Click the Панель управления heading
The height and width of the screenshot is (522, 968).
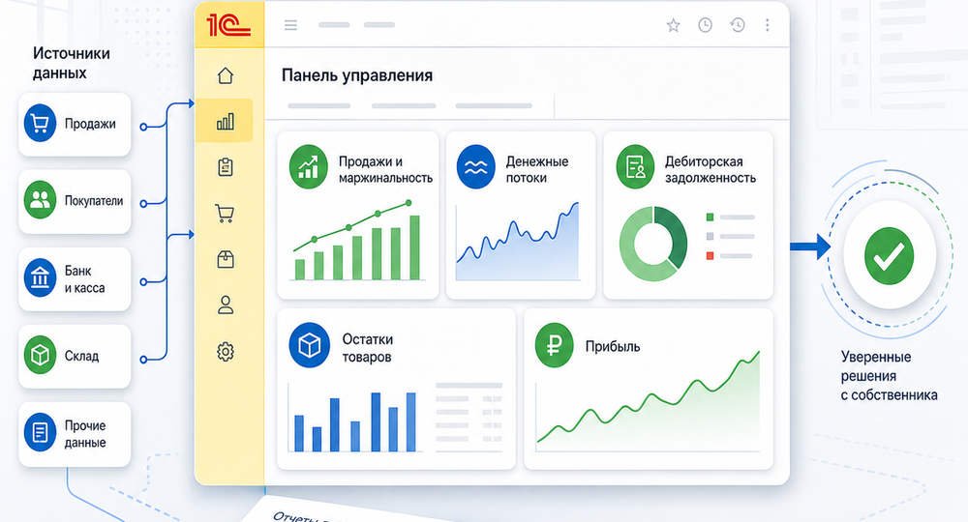coord(357,75)
